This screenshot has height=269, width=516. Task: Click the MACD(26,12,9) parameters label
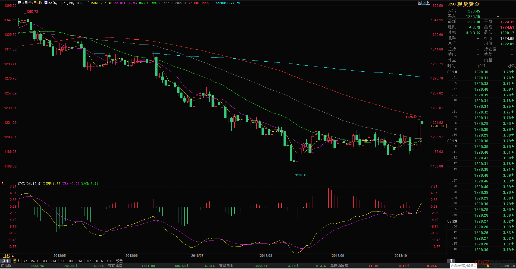pos(30,184)
